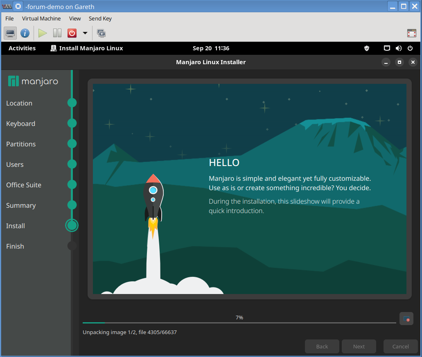This screenshot has height=357, width=422.
Task: Click the "7%" progress percentage label
Action: pyautogui.click(x=239, y=317)
